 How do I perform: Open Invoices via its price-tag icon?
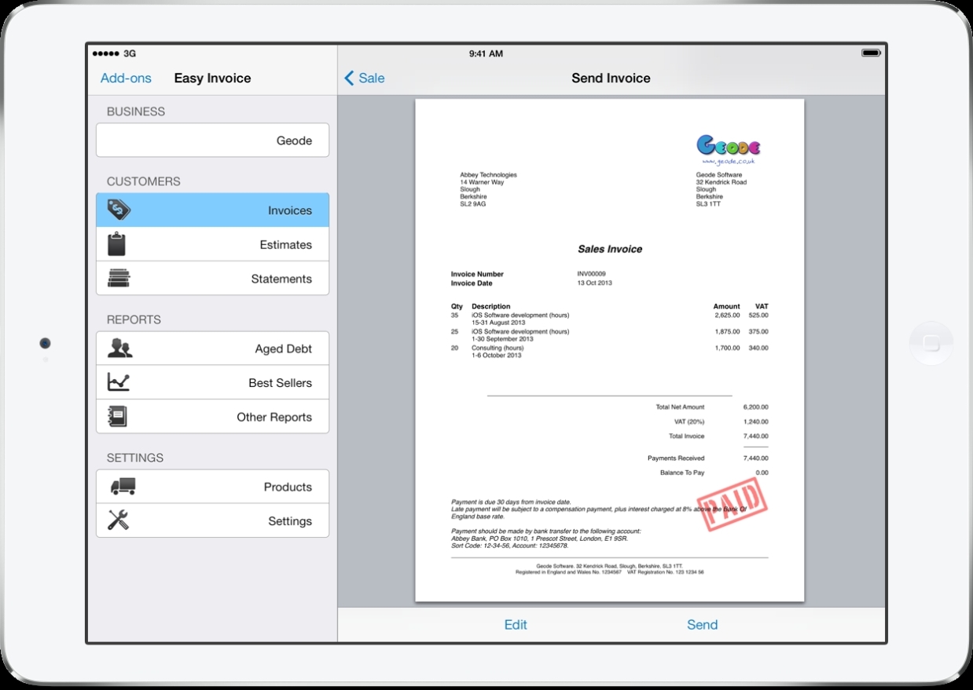(x=119, y=210)
